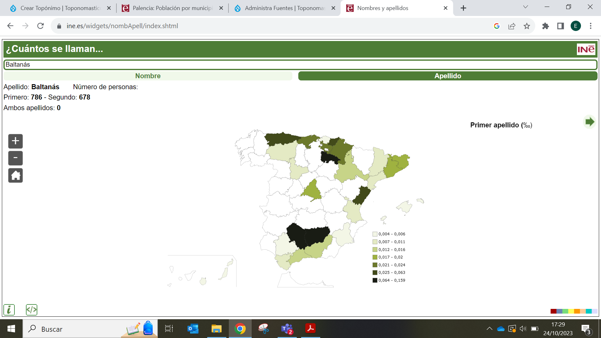Toggle the browser side panel
The height and width of the screenshot is (338, 601).
coord(561,26)
